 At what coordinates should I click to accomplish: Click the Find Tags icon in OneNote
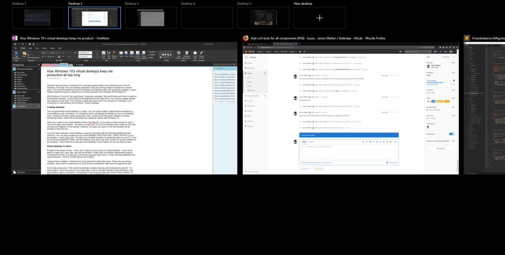109,55
